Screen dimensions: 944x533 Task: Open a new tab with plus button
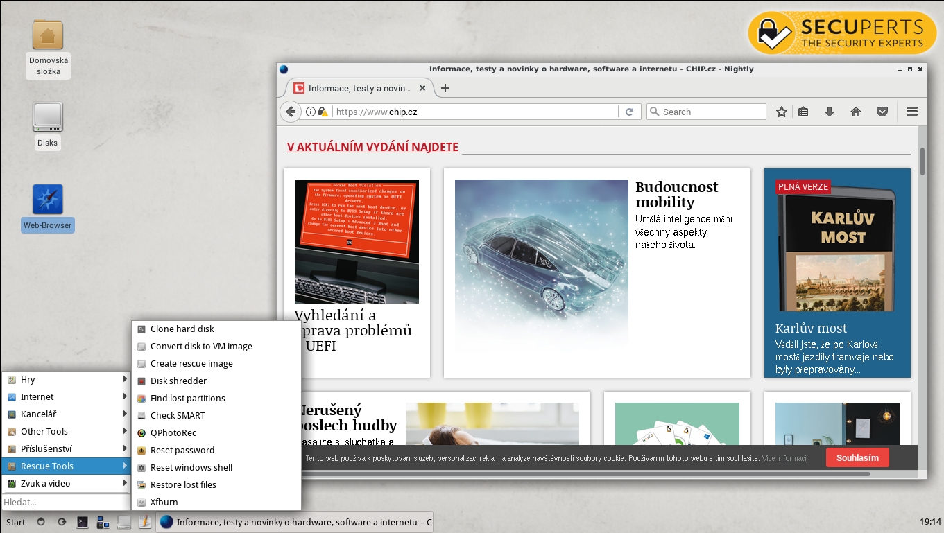coord(445,88)
